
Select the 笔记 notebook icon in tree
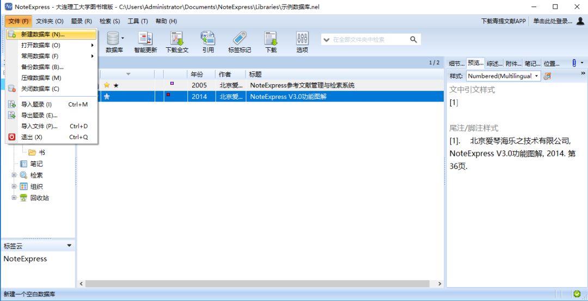[23, 164]
